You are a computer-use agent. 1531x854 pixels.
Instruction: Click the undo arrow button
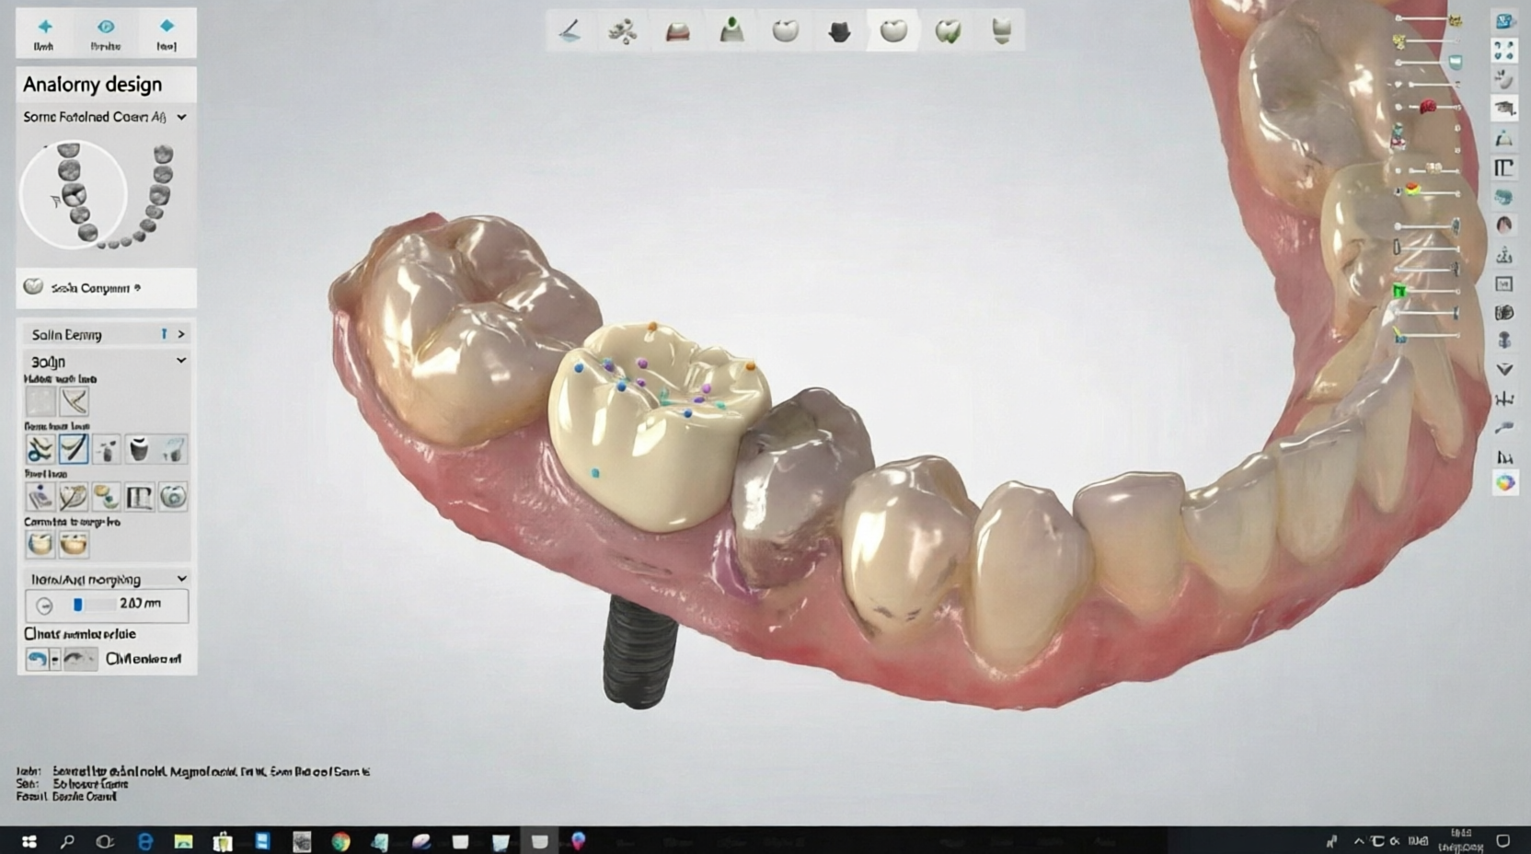(x=37, y=659)
